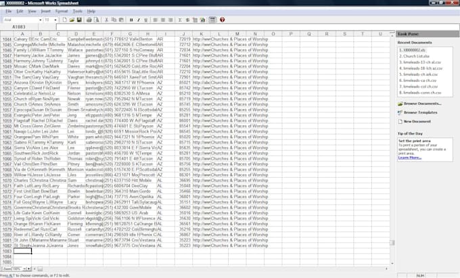This screenshot has height=278, width=460.
Task: Apply currency format with the dollar icon
Action: coord(187,20)
